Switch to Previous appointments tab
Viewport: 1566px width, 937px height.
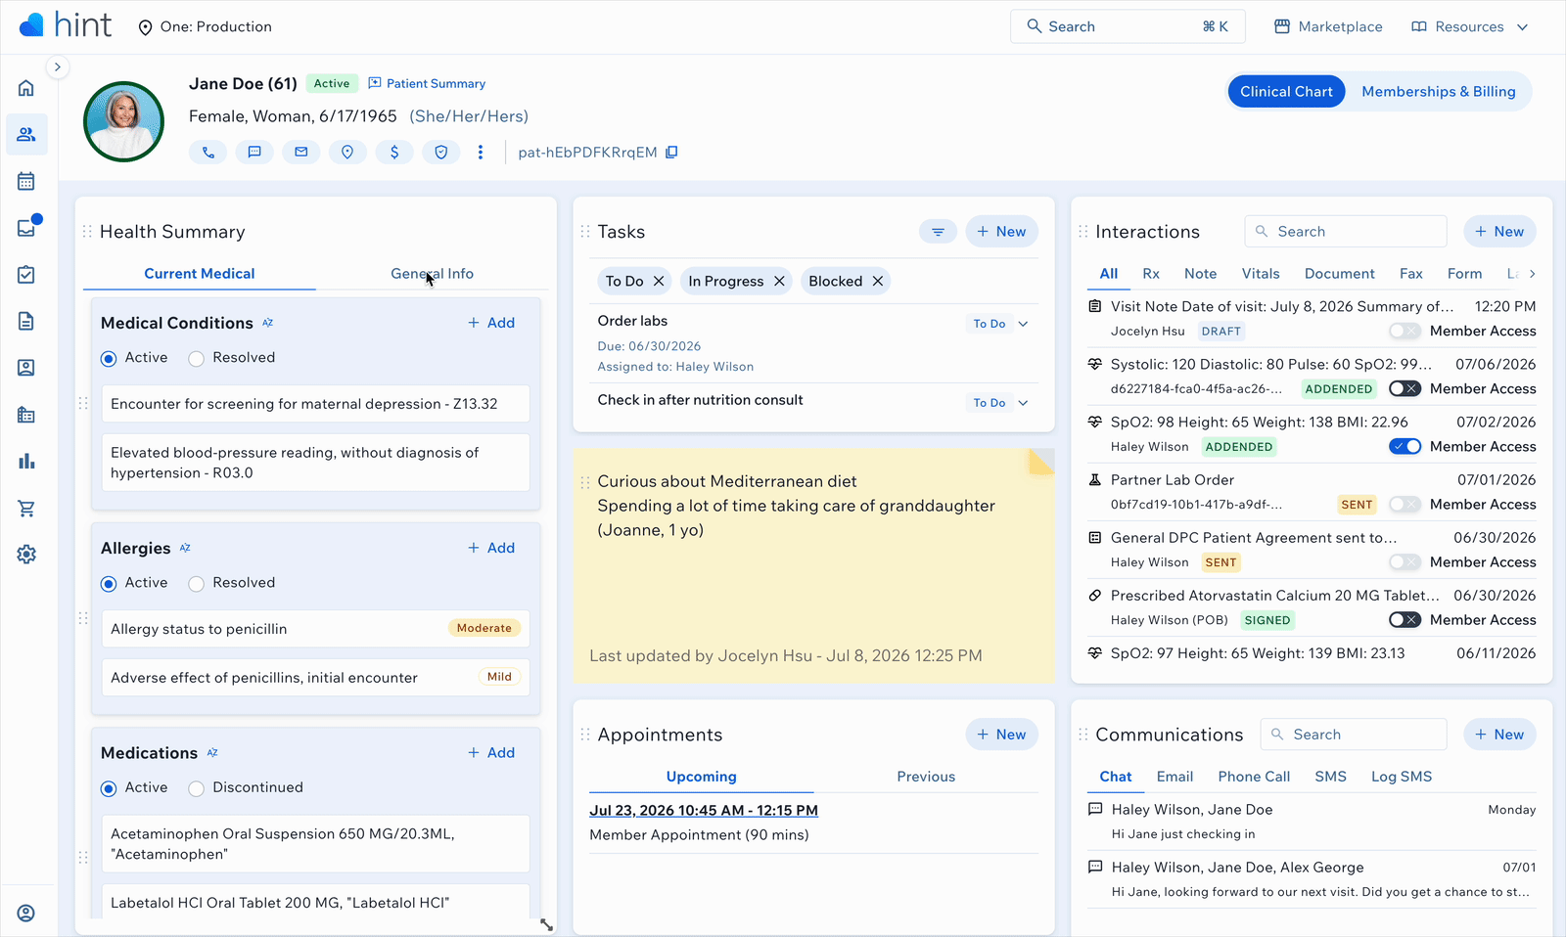click(926, 777)
